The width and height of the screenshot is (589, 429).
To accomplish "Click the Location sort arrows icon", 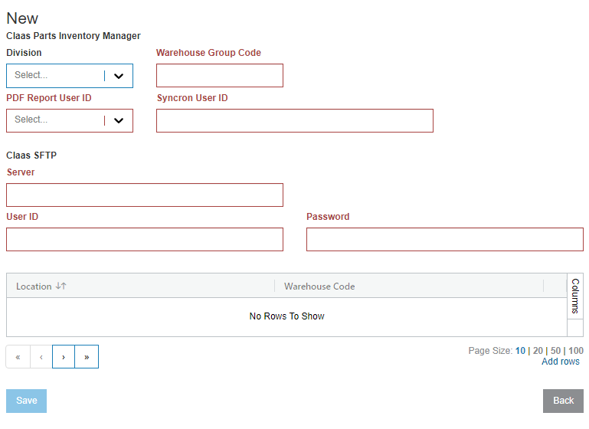I will pyautogui.click(x=61, y=286).
